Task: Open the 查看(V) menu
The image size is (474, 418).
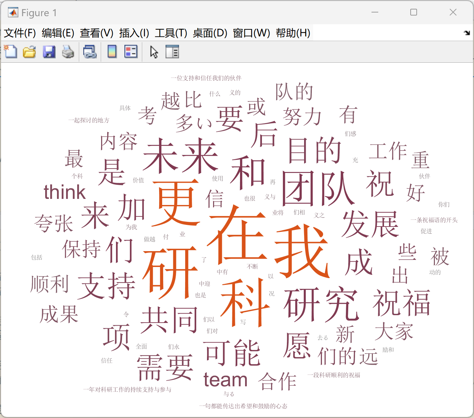Action: pyautogui.click(x=97, y=33)
